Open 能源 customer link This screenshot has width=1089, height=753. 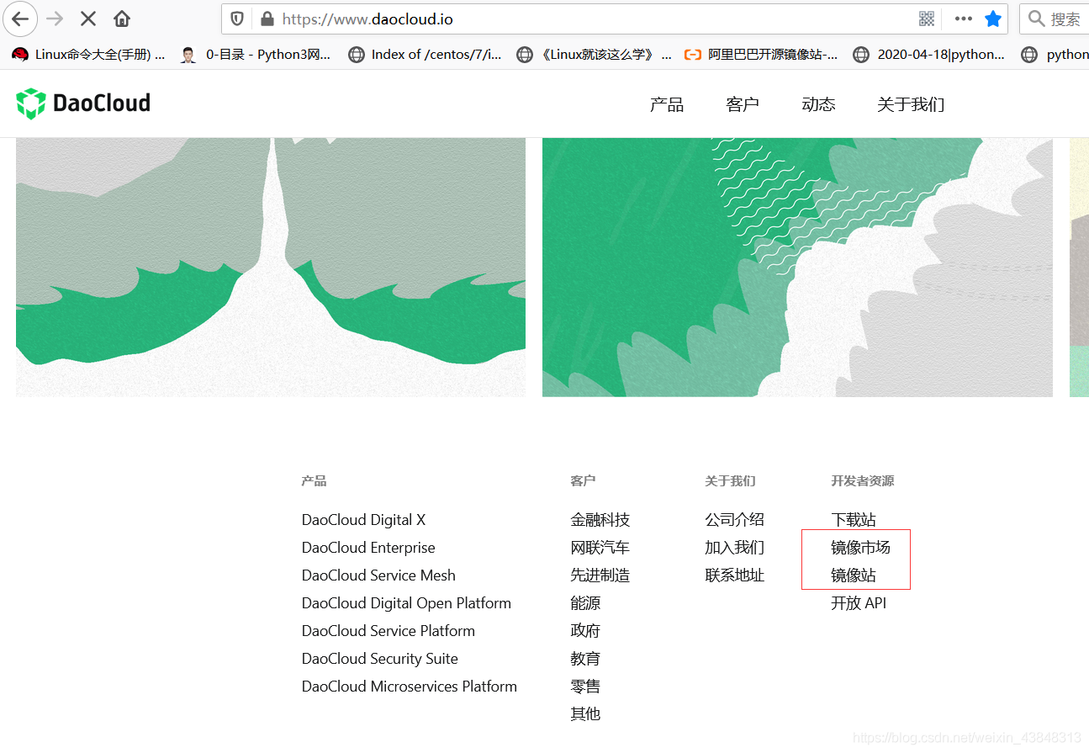click(x=585, y=603)
